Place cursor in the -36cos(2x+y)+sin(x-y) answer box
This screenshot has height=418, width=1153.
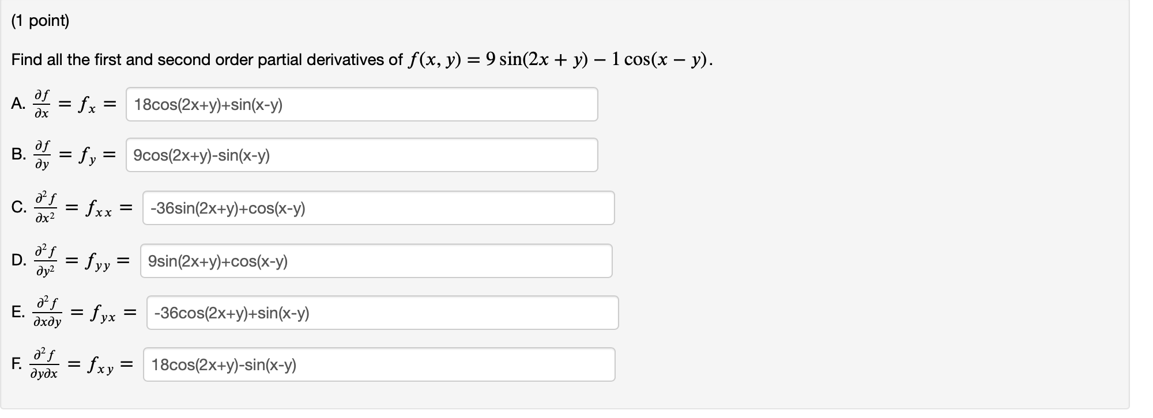(x=231, y=314)
